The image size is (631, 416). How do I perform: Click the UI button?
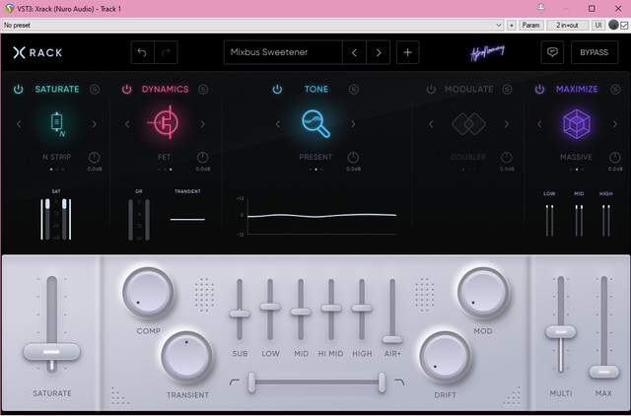[598, 25]
